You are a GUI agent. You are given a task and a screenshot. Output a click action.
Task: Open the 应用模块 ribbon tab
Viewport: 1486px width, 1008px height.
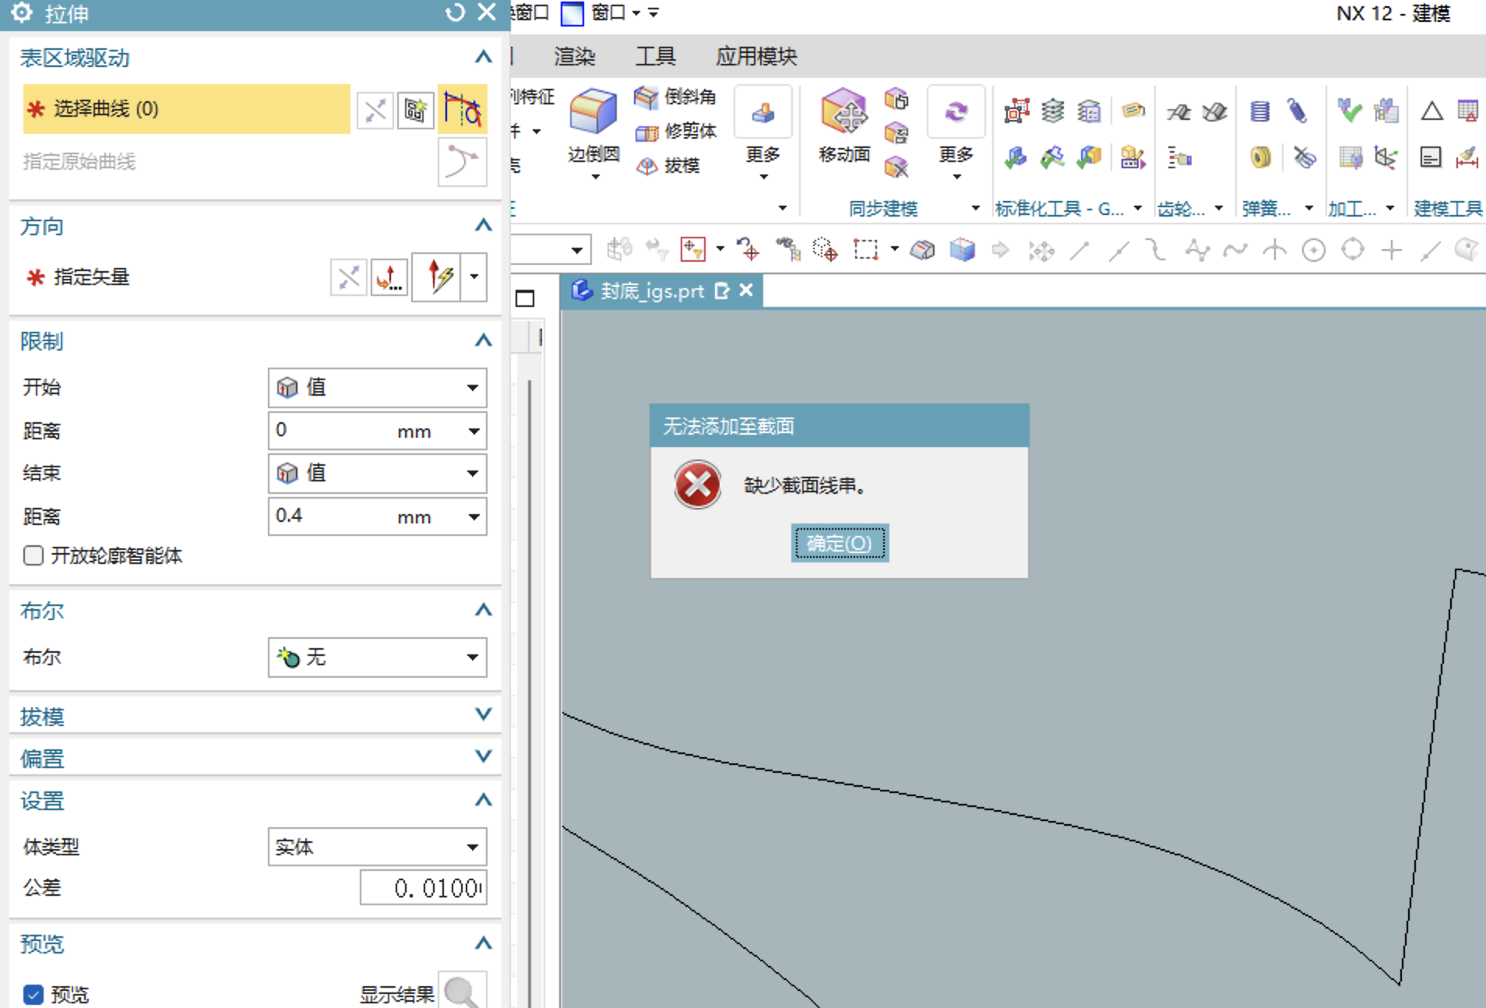point(756,56)
